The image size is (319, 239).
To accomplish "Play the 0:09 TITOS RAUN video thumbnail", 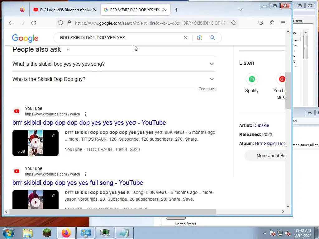I will coord(36,143).
